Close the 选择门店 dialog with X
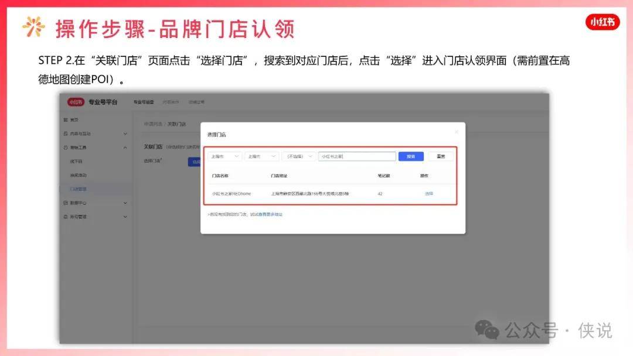This screenshot has height=356, width=633. click(x=457, y=132)
